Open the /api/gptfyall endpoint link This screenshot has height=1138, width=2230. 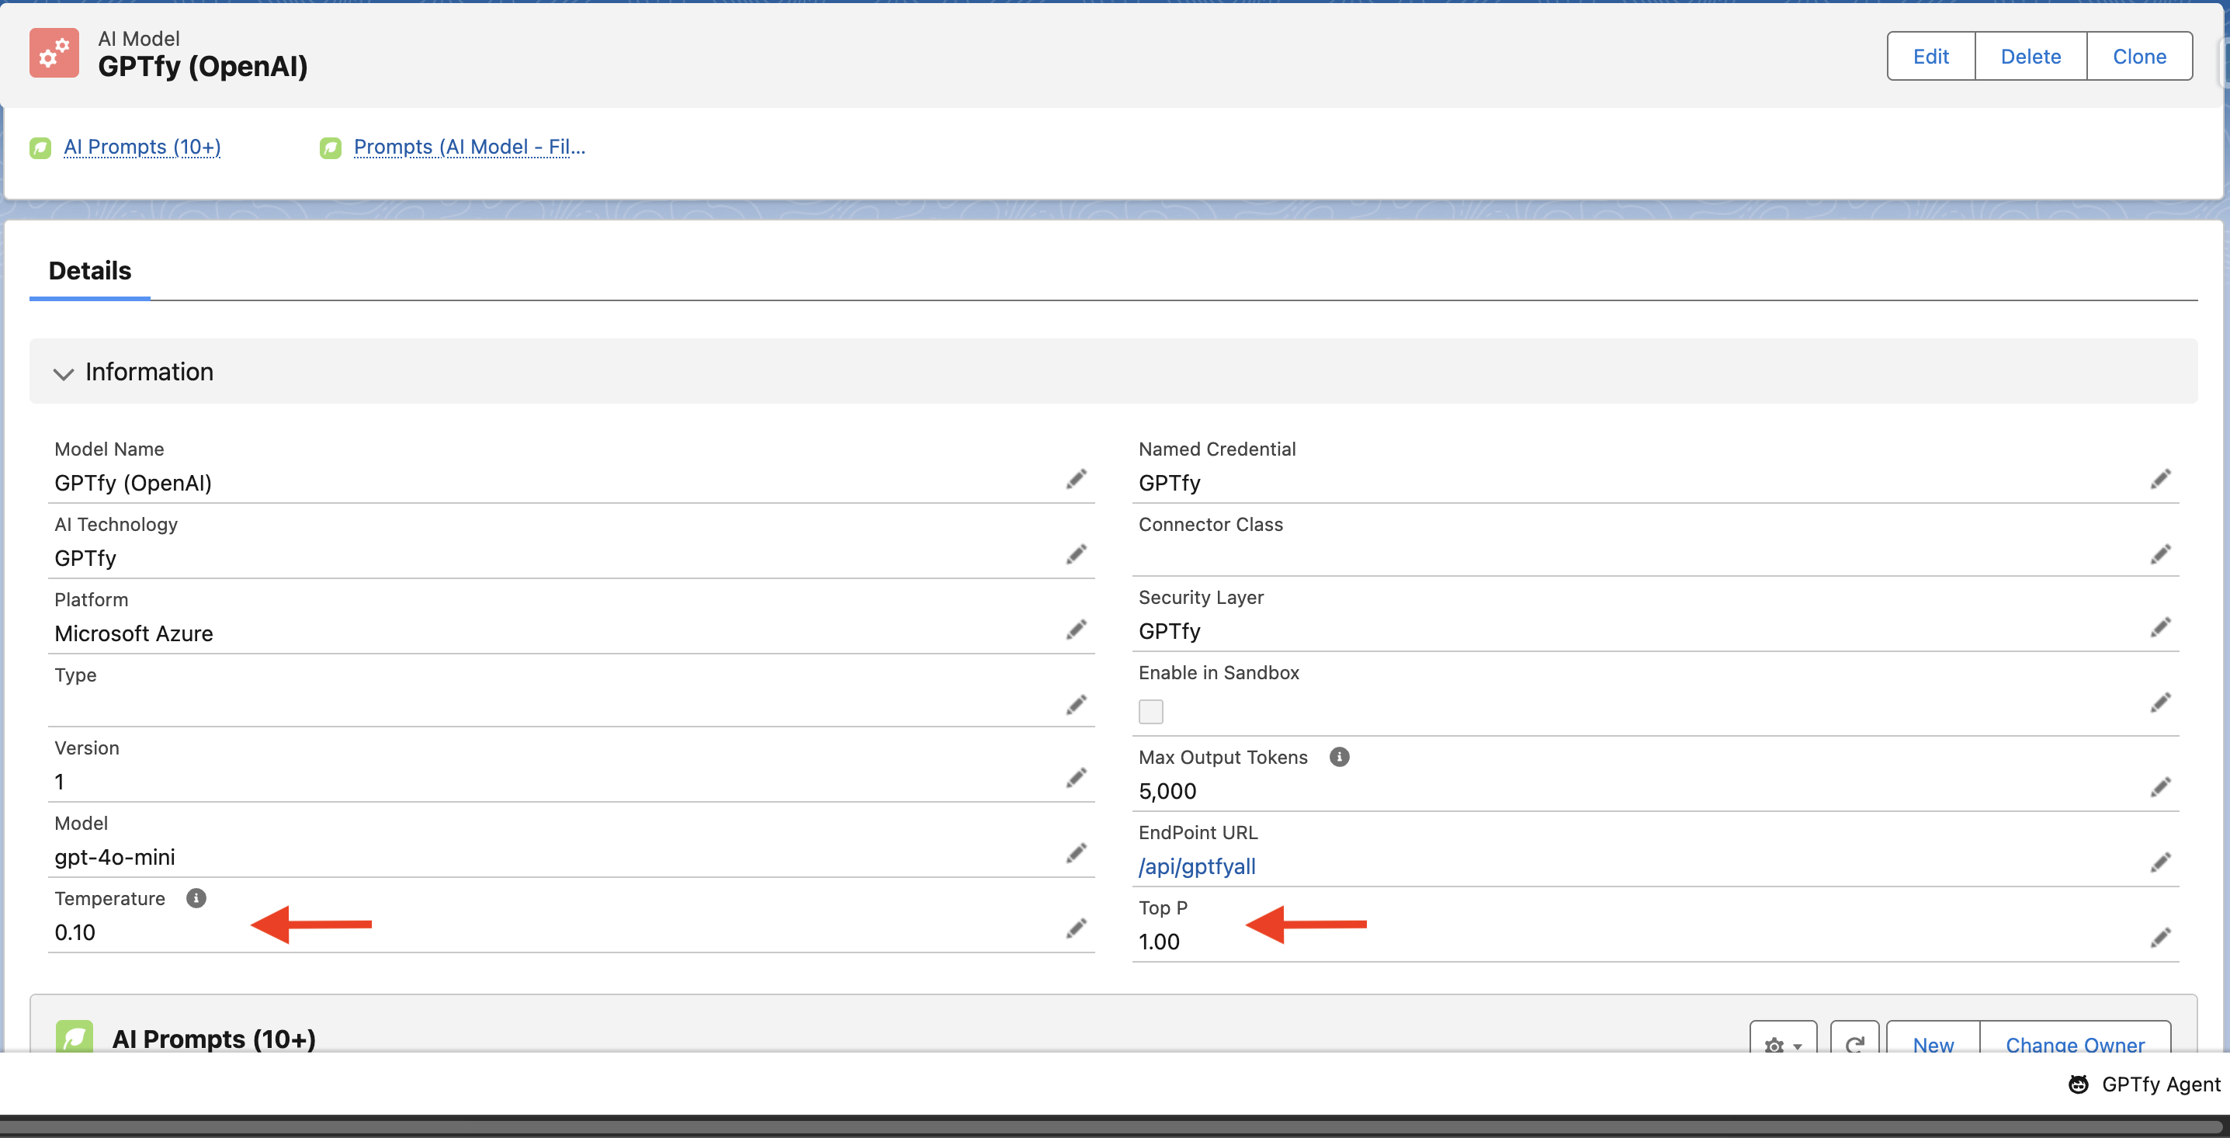(x=1196, y=866)
